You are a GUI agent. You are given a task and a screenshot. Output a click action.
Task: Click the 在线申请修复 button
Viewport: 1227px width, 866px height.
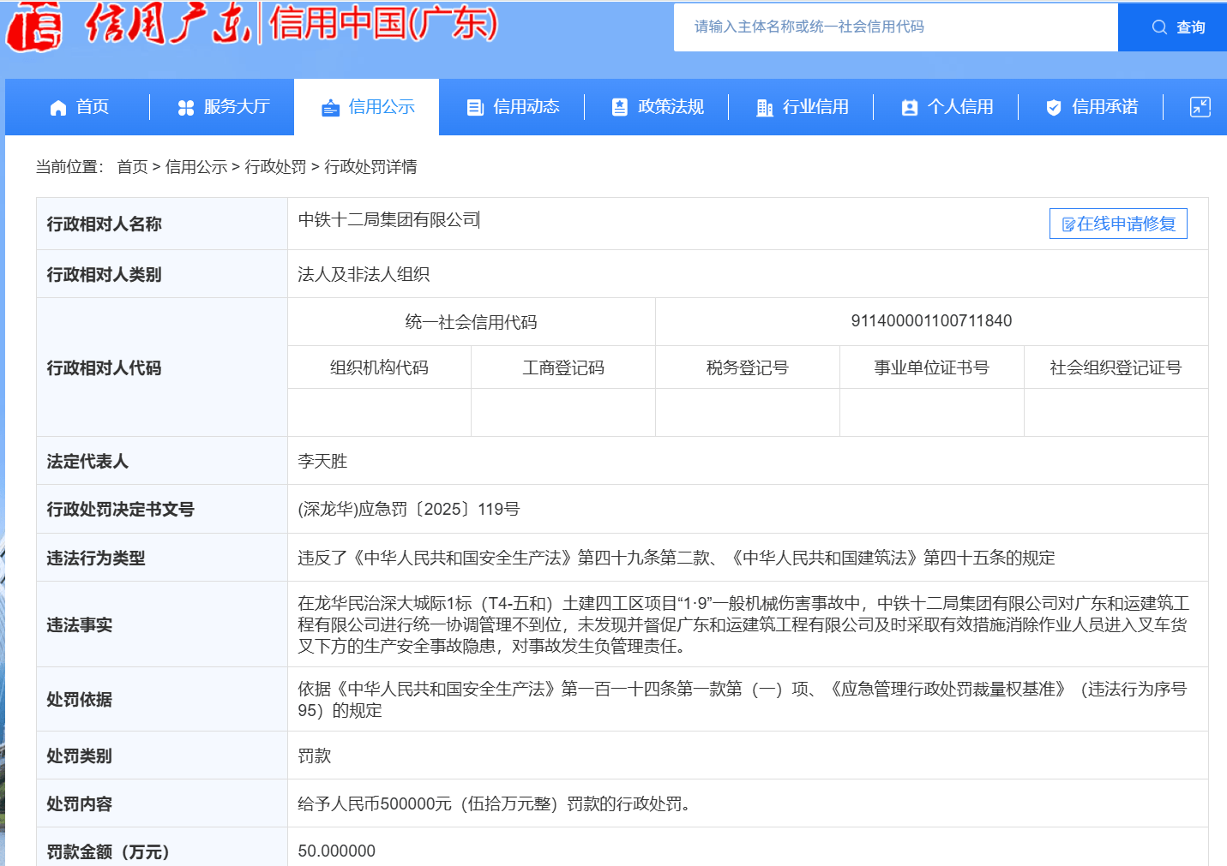coord(1118,224)
